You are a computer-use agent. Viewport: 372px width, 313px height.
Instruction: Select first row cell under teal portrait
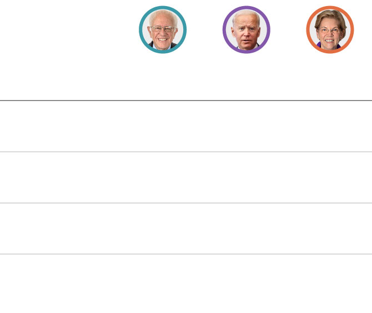[x=163, y=126]
